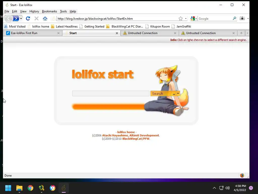Expand the search engine chevron beside Search
The width and height of the screenshot is (258, 194).
coord(178,93)
